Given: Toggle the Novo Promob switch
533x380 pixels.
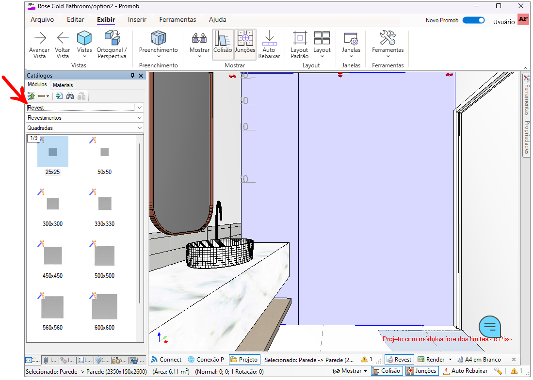Looking at the screenshot, I should (x=473, y=20).
